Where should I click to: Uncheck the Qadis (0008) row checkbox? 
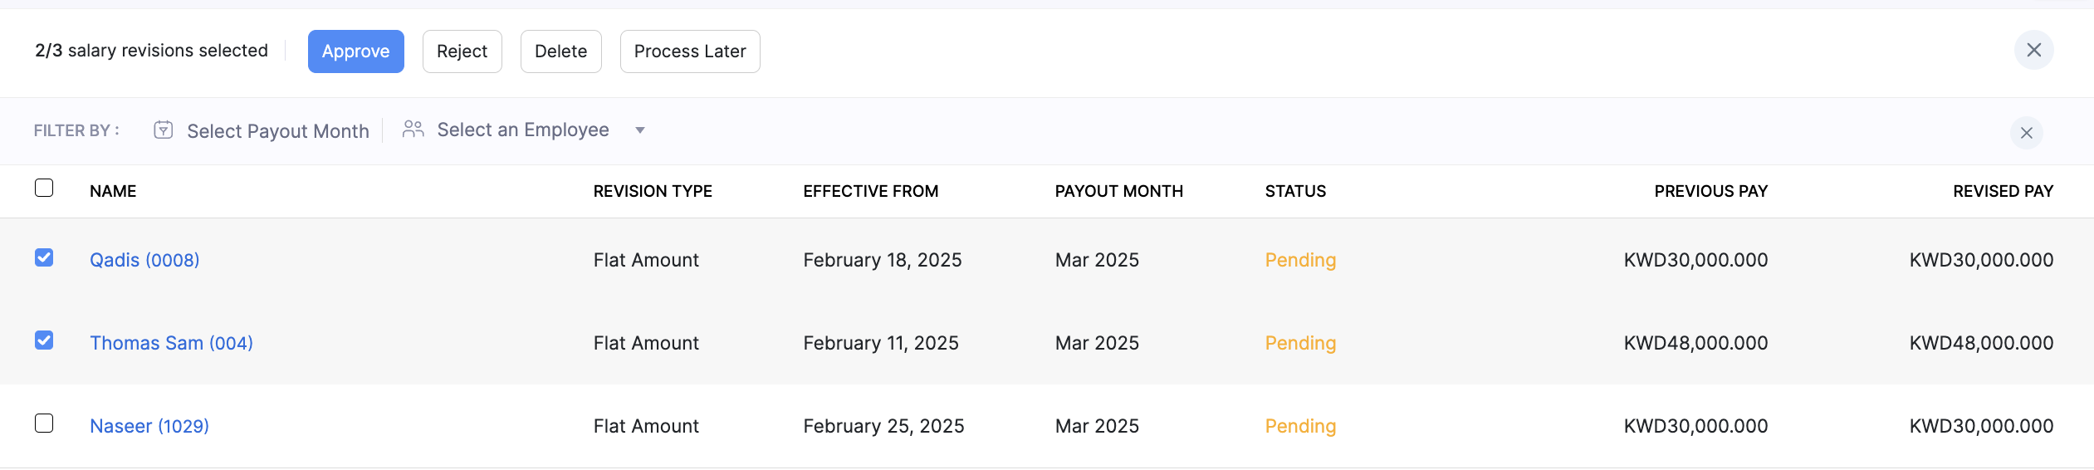(45, 258)
